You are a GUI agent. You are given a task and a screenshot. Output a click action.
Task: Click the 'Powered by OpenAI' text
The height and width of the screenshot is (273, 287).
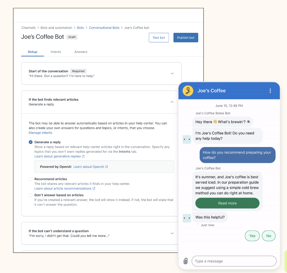(56, 167)
